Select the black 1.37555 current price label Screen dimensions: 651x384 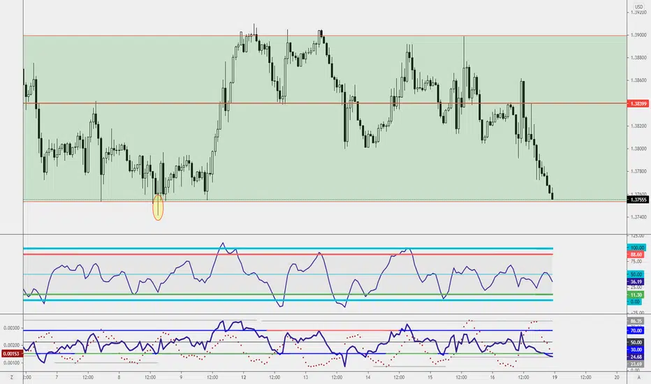pyautogui.click(x=637, y=200)
